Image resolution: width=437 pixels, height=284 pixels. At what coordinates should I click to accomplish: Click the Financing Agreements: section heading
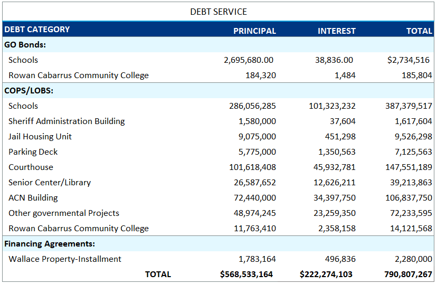[50, 244]
